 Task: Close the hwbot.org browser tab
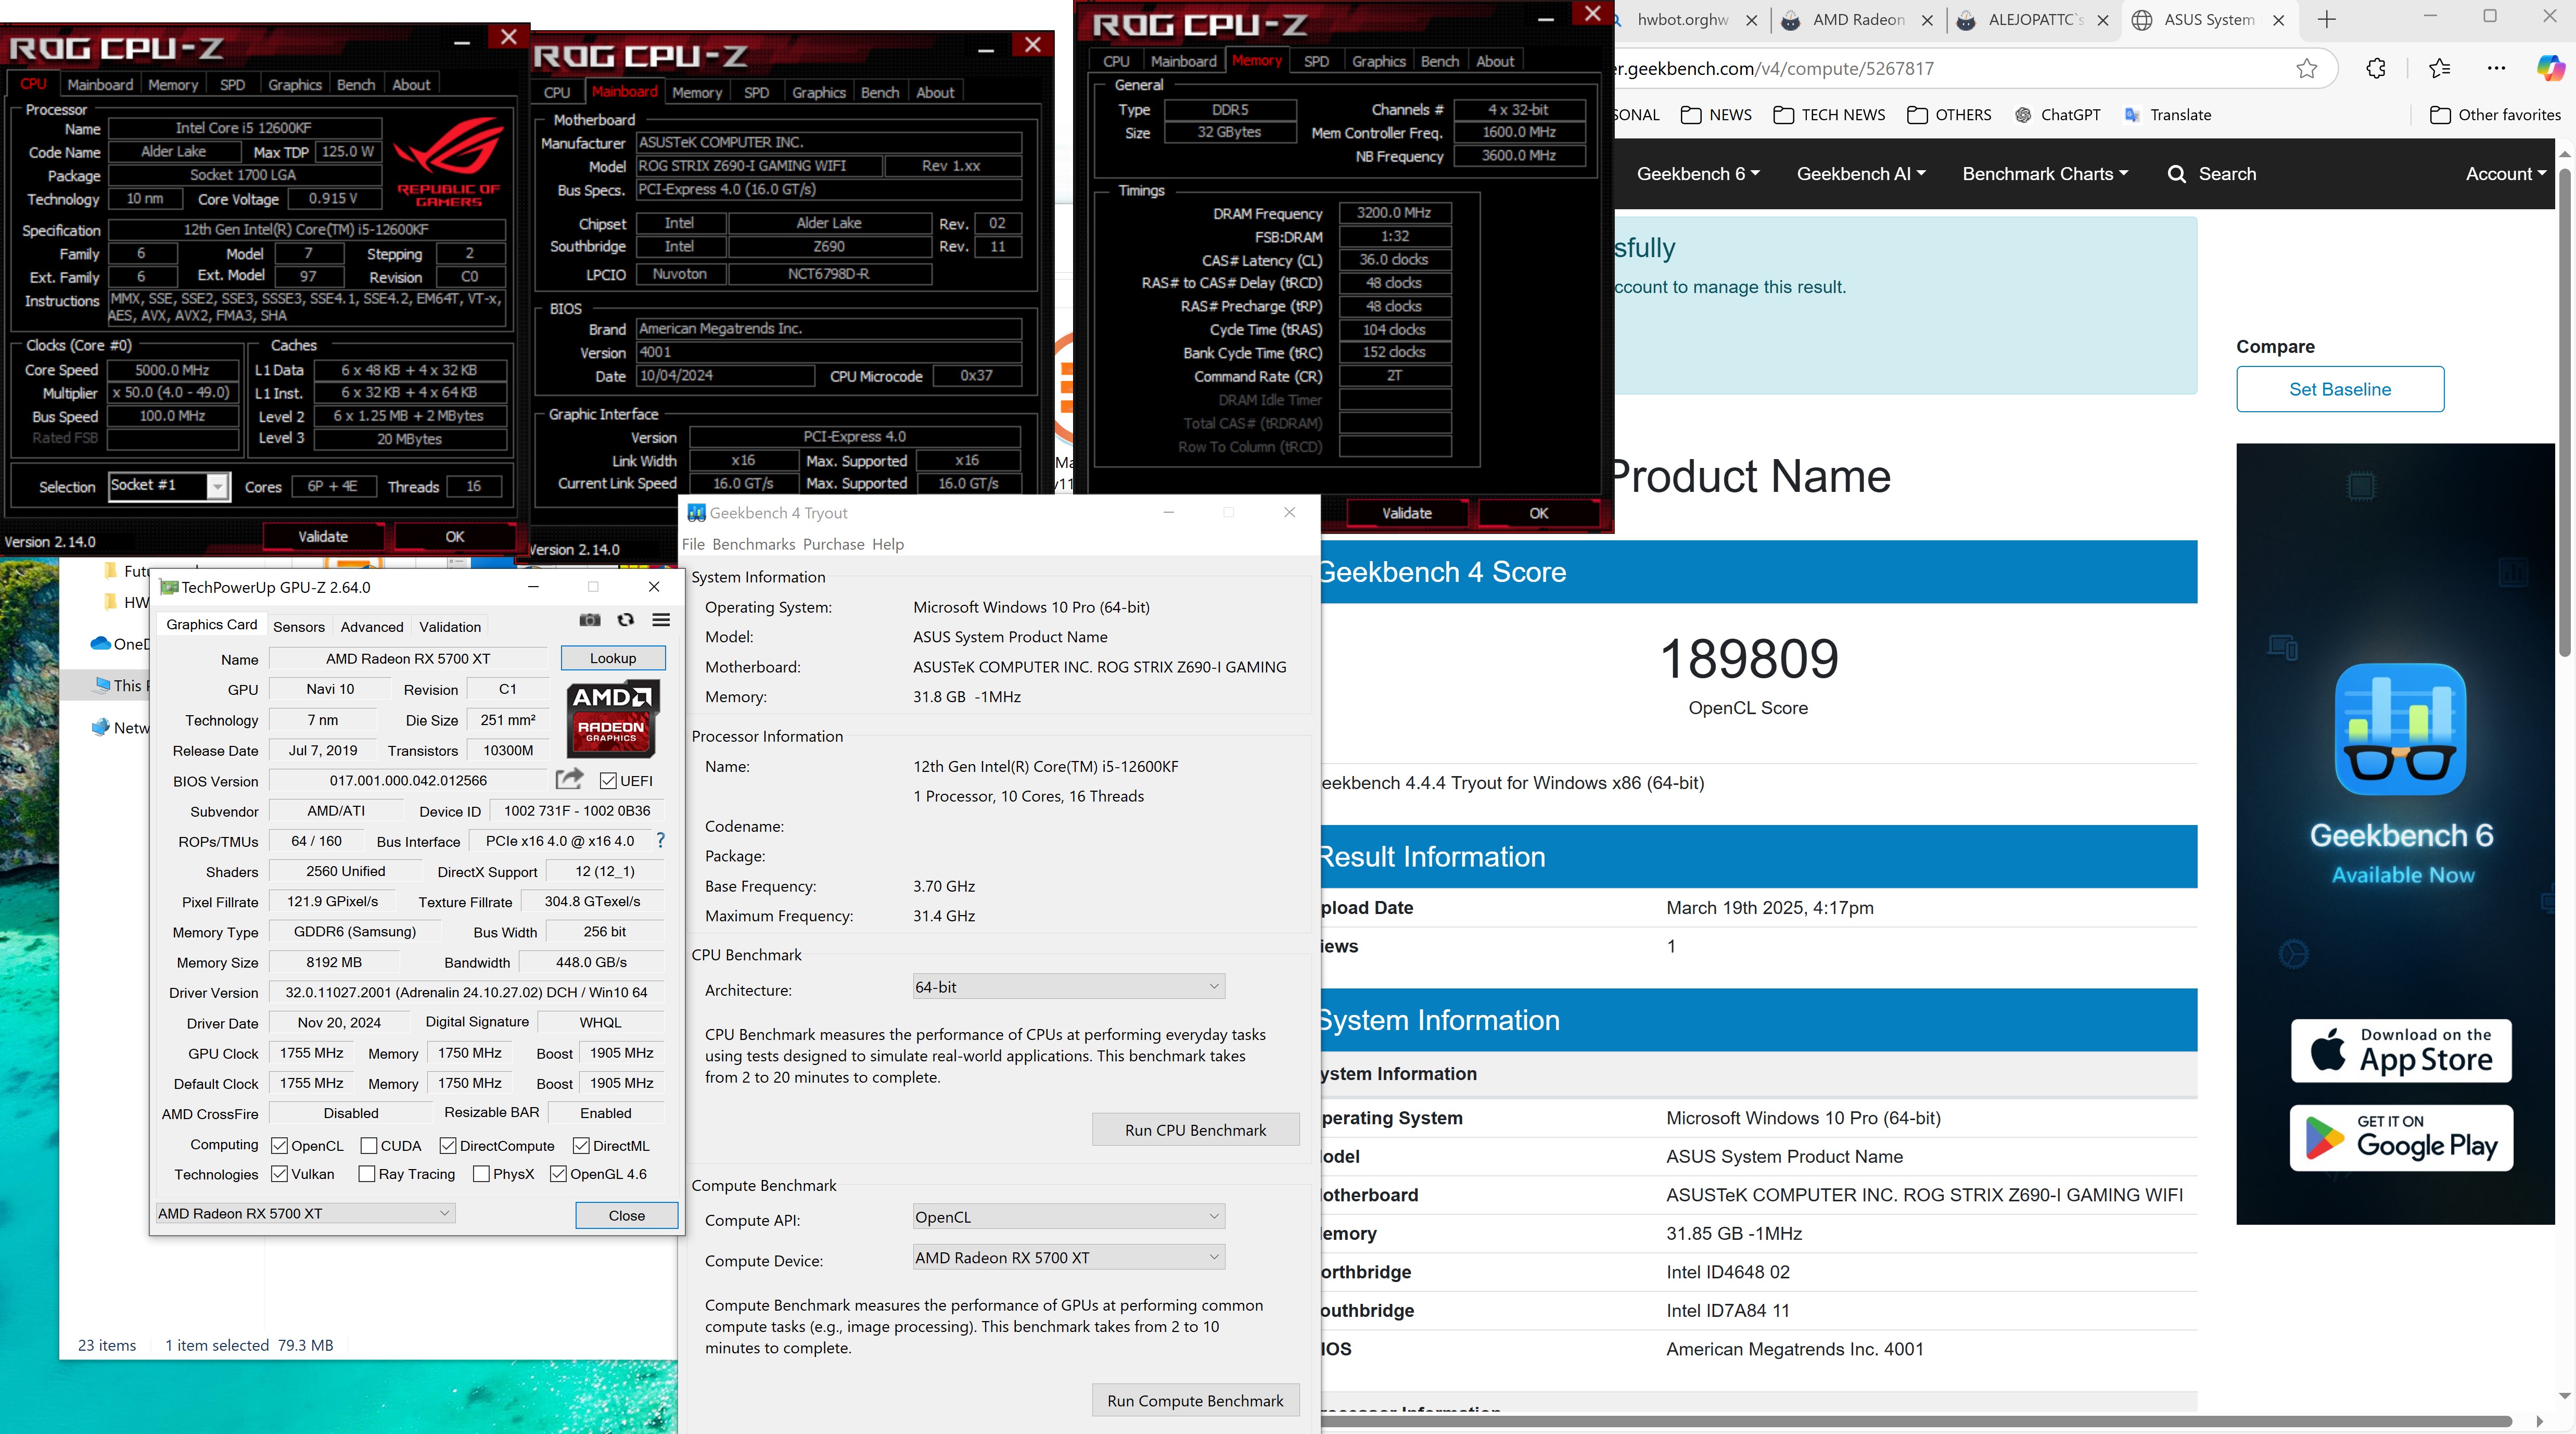pos(1752,20)
